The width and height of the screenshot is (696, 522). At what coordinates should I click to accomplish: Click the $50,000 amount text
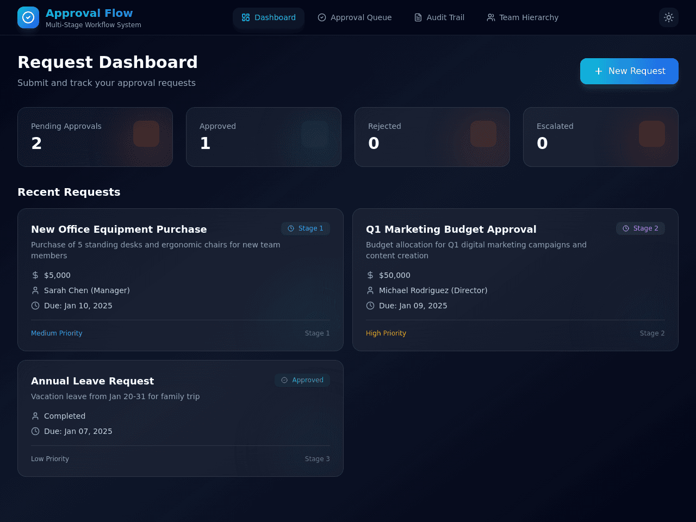coord(395,275)
